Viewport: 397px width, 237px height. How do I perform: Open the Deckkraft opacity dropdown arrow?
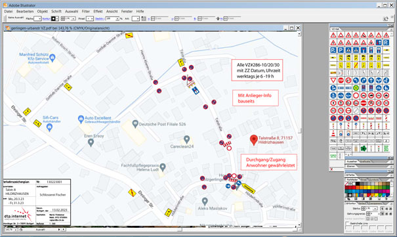(117, 19)
